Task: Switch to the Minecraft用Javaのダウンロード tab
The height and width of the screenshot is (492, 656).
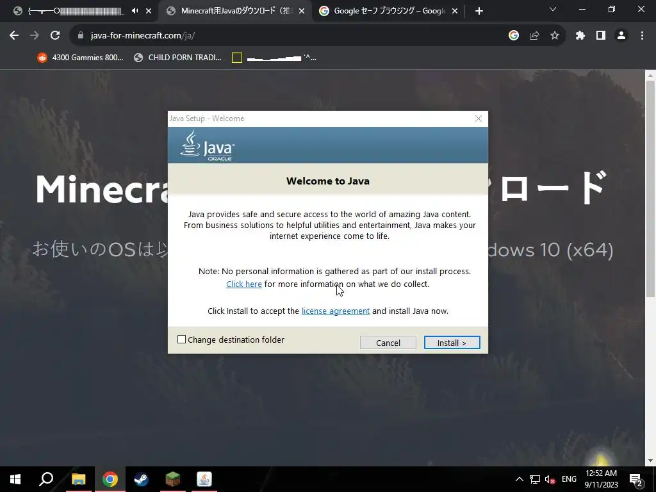Action: tap(236, 11)
